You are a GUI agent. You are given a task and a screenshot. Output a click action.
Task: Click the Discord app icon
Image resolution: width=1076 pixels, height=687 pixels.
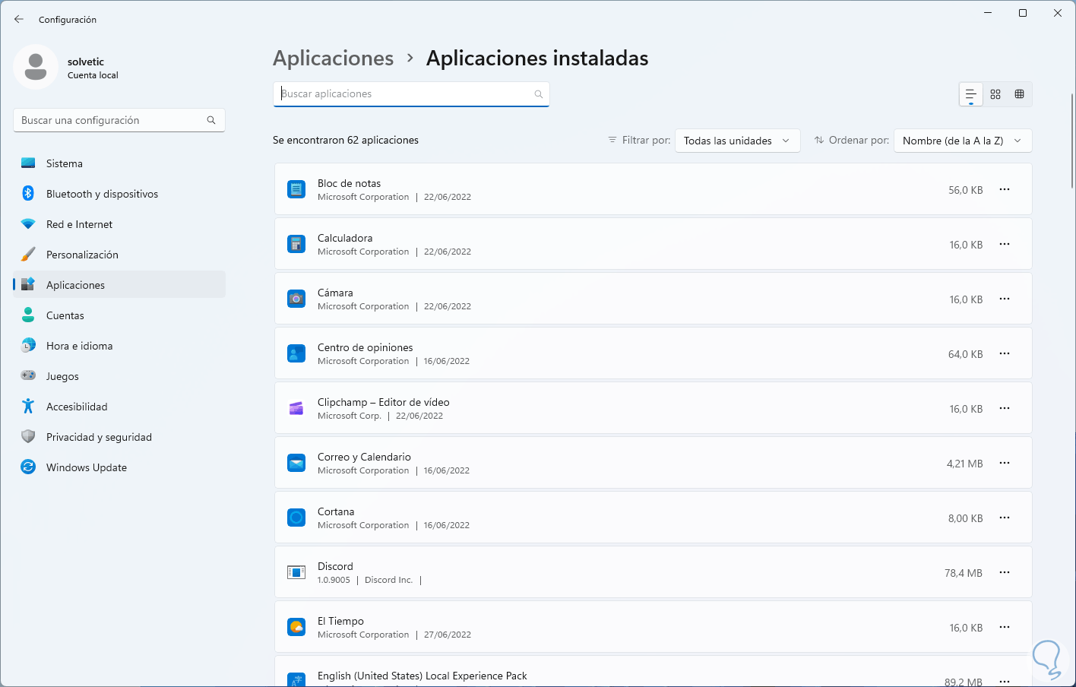pos(296,572)
